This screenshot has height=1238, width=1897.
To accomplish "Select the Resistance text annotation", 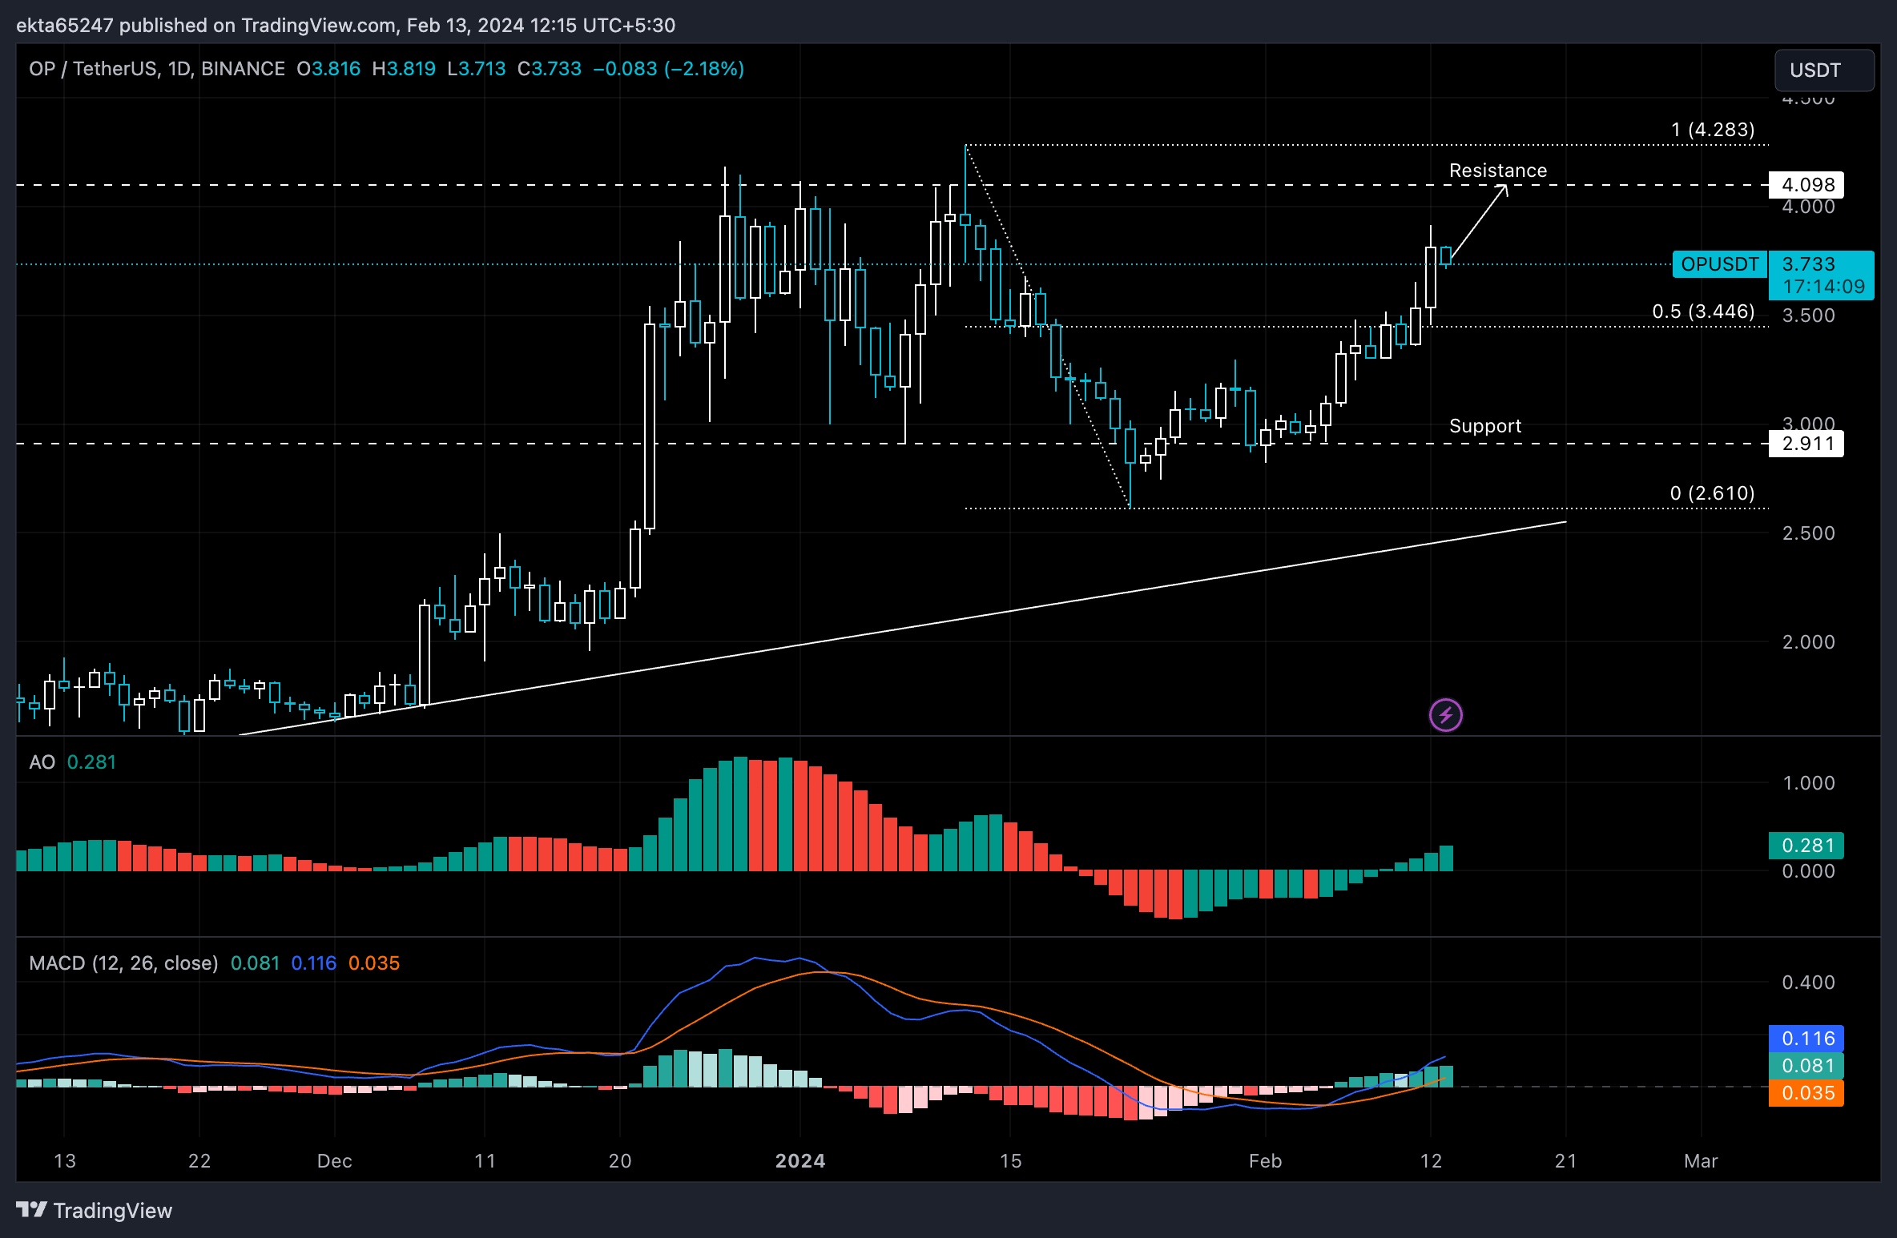I will pyautogui.click(x=1497, y=171).
